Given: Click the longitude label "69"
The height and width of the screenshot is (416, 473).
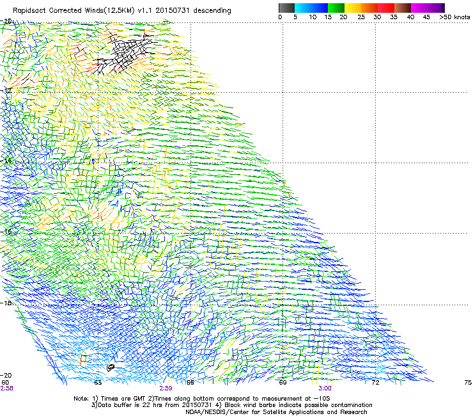Looking at the screenshot, I should coord(283,383).
